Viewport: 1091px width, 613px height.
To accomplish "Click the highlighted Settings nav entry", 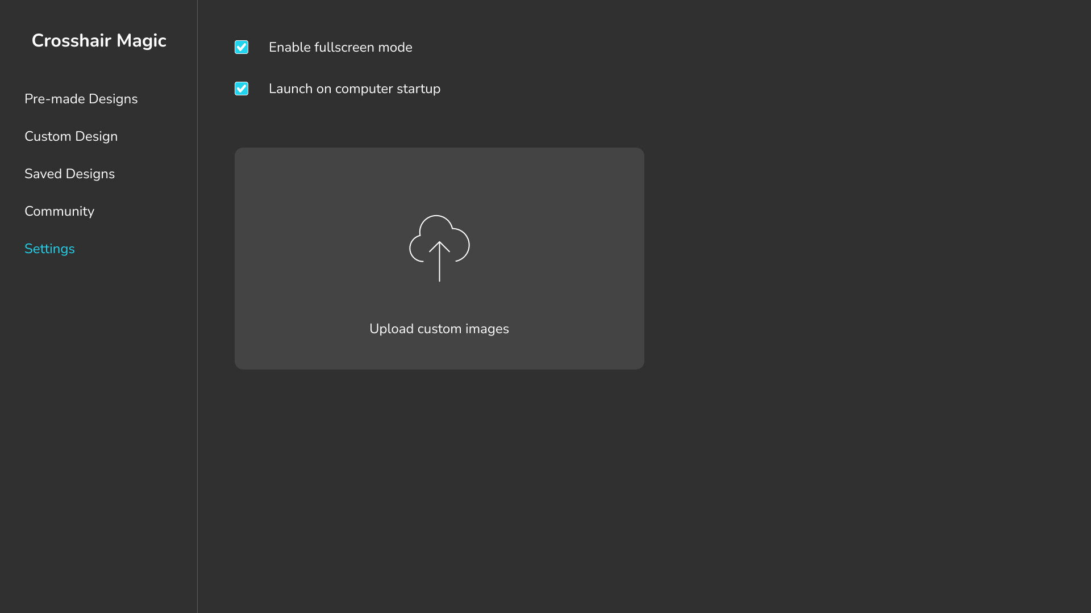I will point(49,249).
